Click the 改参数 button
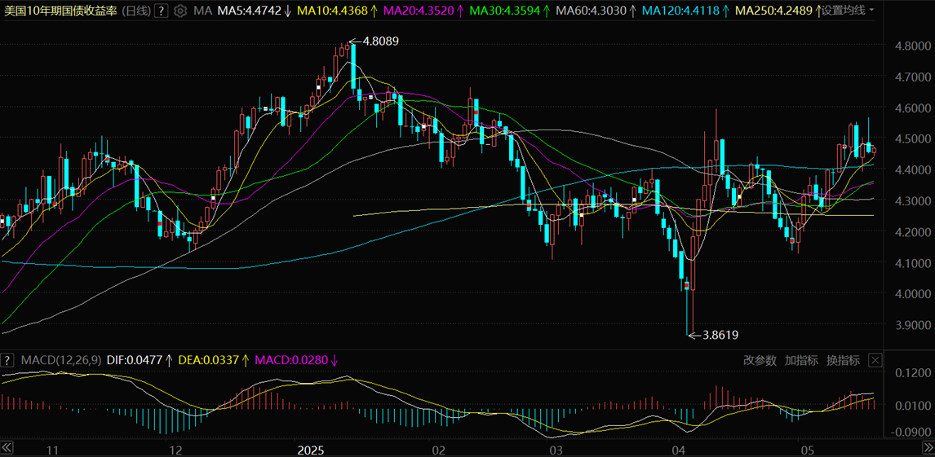Image resolution: width=935 pixels, height=457 pixels. [x=760, y=360]
